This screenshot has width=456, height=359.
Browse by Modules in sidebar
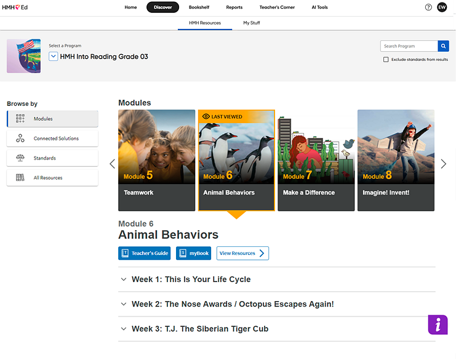tap(53, 119)
